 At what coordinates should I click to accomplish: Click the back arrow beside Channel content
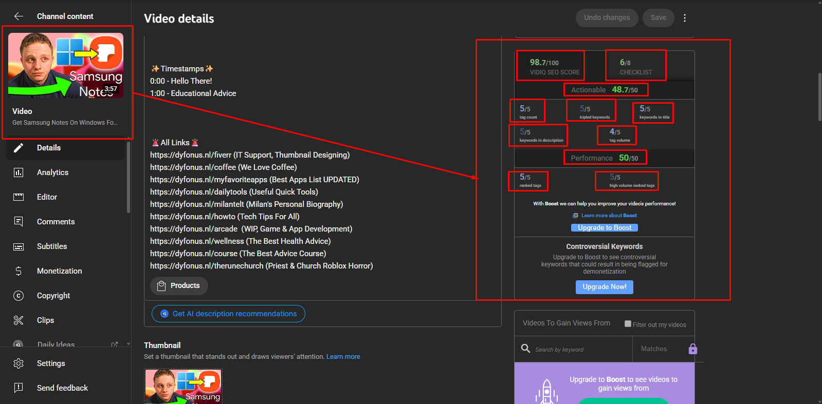19,16
